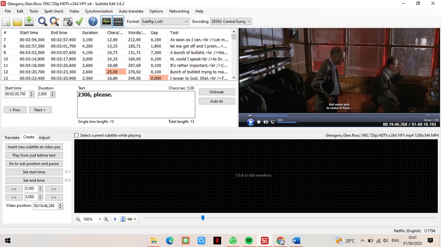Click Set start time button

coord(34,172)
